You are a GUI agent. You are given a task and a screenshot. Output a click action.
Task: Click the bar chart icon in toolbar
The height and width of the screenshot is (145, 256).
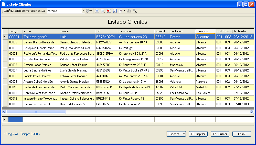(129, 11)
